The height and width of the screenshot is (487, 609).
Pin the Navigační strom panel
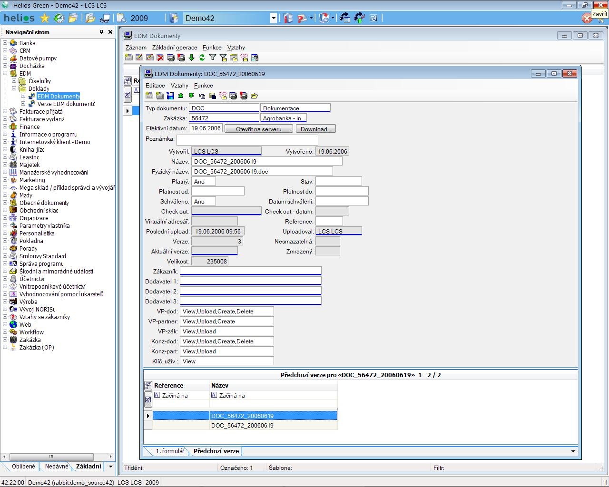tap(101, 32)
